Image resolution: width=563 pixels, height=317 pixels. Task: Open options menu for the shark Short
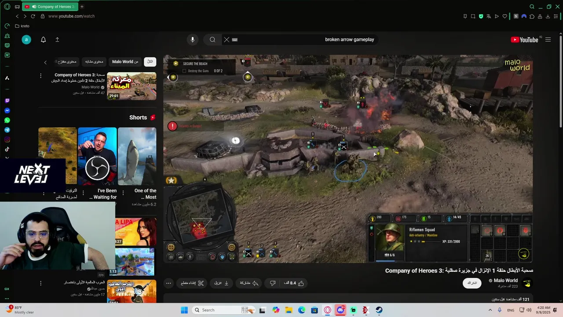123,192
